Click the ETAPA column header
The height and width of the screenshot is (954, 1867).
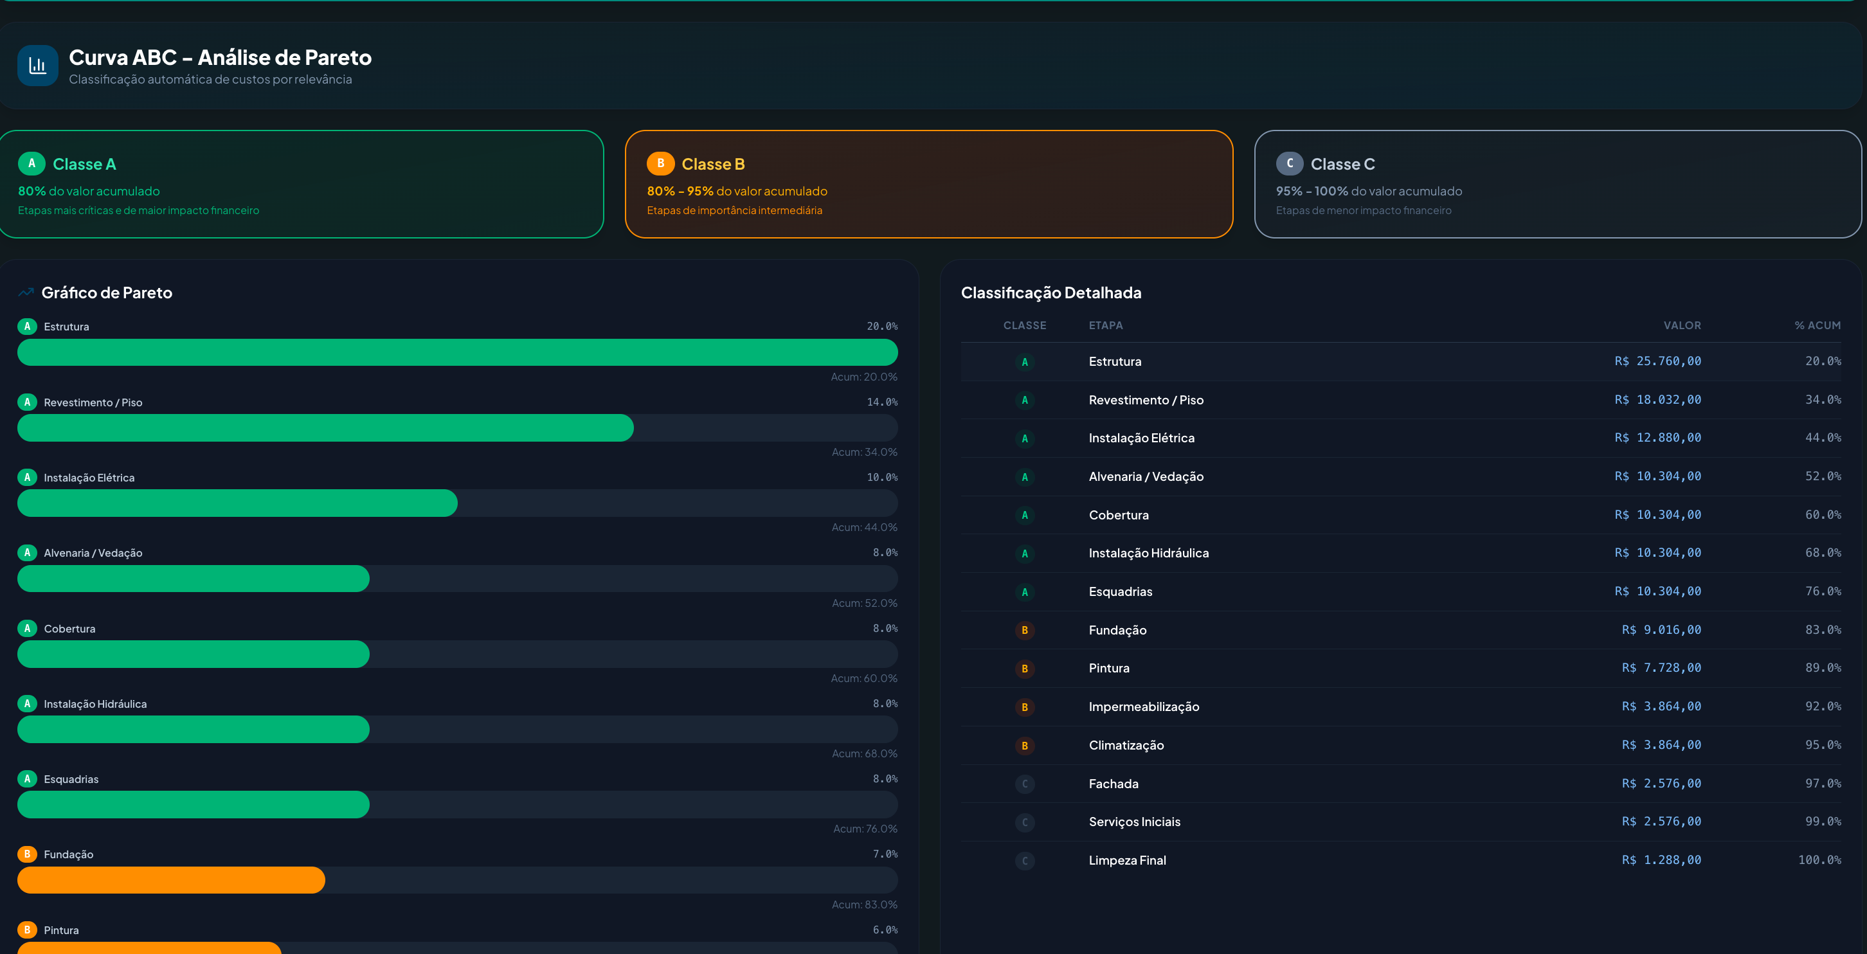[1105, 326]
